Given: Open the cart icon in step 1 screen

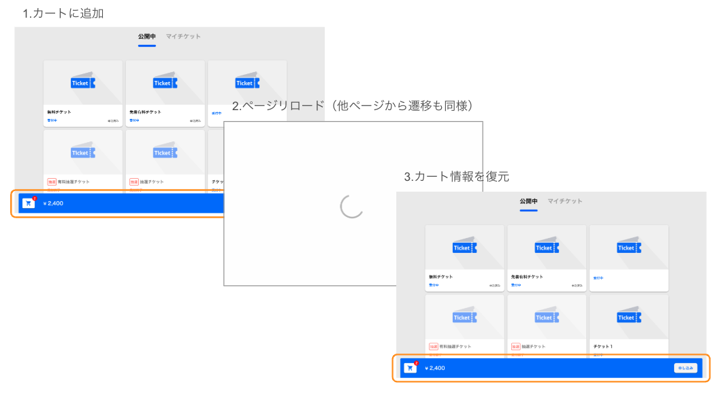Looking at the screenshot, I should point(29,203).
